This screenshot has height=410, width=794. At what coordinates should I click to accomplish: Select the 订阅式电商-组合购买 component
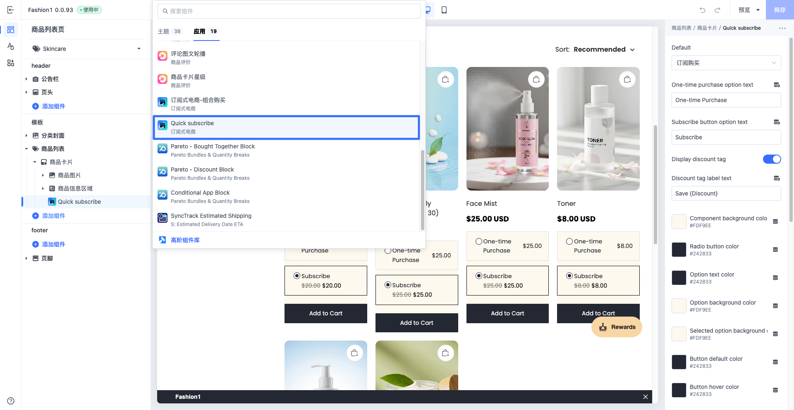[x=286, y=104]
